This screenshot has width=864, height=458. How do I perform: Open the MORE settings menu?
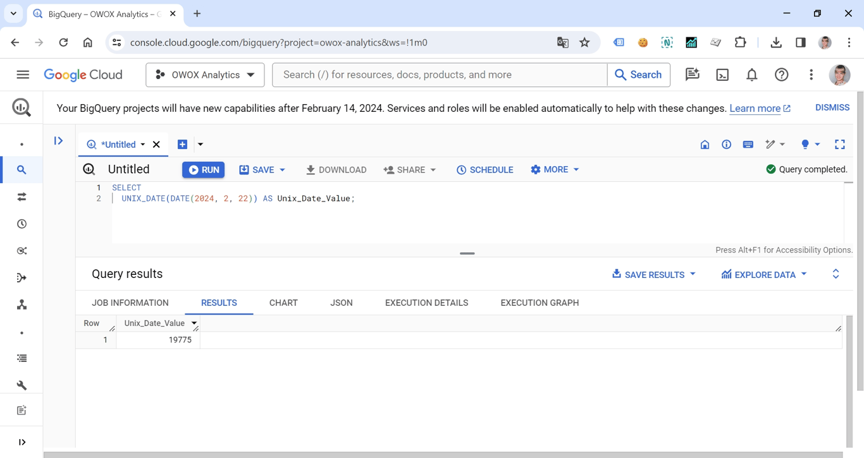coord(555,169)
